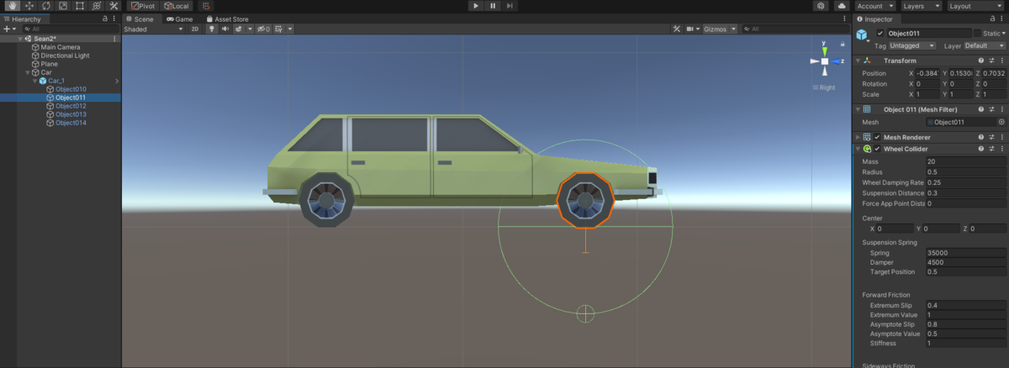Collapse the Sean2 scene foldout
The height and width of the screenshot is (368, 1009).
tap(20, 39)
